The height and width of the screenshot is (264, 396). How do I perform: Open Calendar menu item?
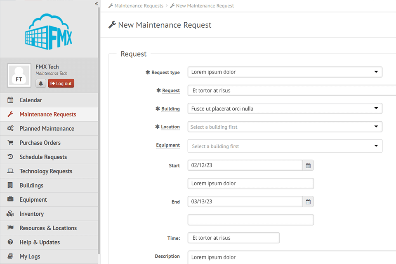tap(49, 100)
